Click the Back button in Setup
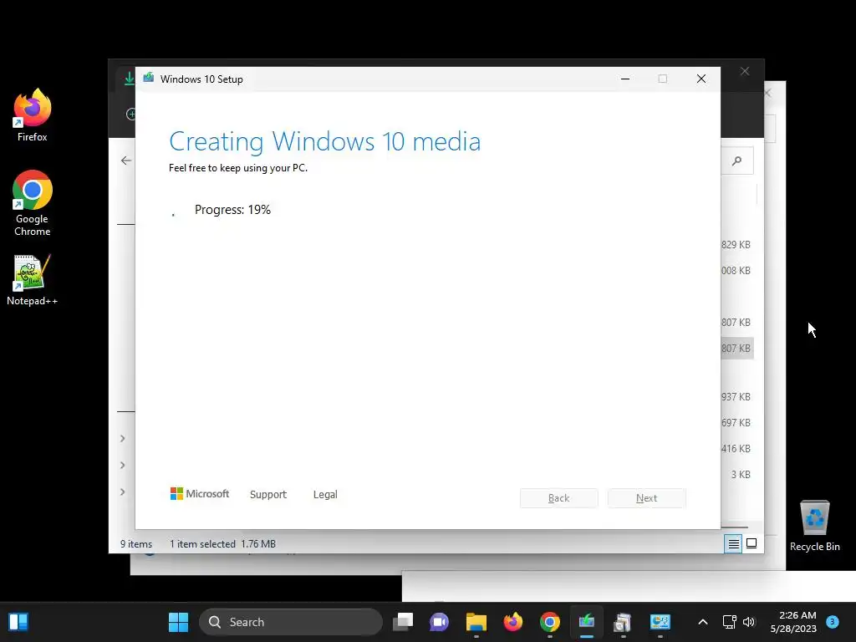Screen dimensions: 856x642 (559, 498)
